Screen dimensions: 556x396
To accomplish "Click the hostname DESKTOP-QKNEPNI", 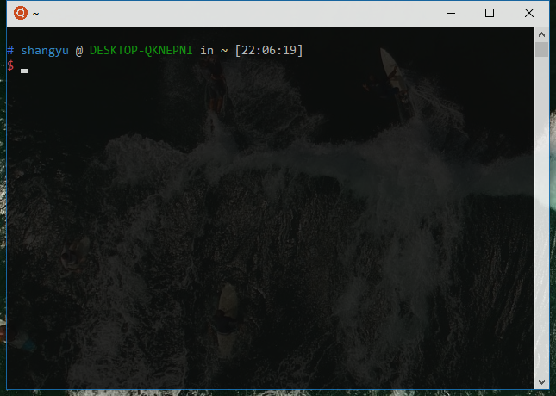I will pos(141,51).
